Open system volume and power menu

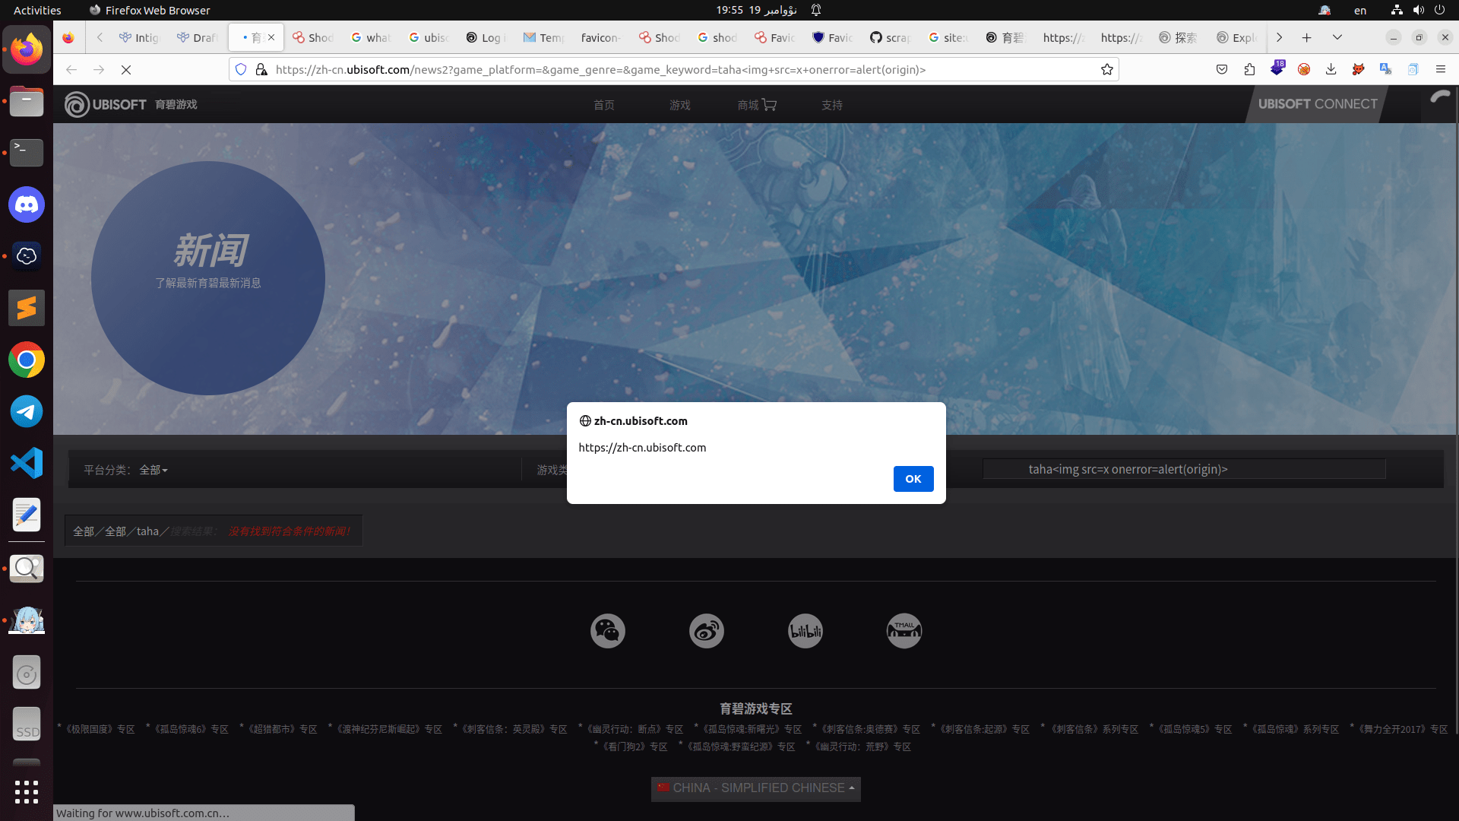coord(1418,10)
